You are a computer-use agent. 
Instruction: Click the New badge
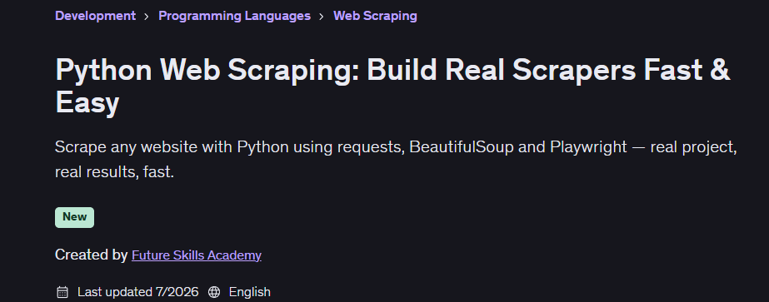(74, 217)
